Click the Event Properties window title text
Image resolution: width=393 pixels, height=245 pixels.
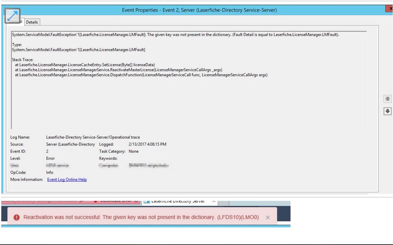tap(200, 10)
